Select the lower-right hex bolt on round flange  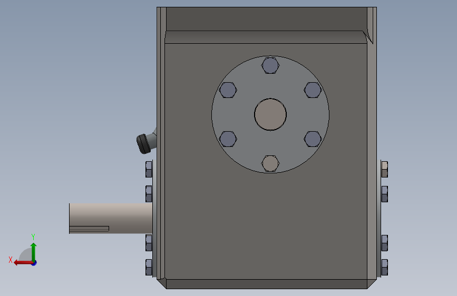point(313,139)
